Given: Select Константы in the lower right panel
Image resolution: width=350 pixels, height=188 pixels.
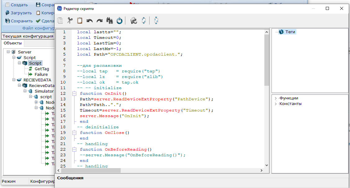Looking at the screenshot, I should coord(290,104).
